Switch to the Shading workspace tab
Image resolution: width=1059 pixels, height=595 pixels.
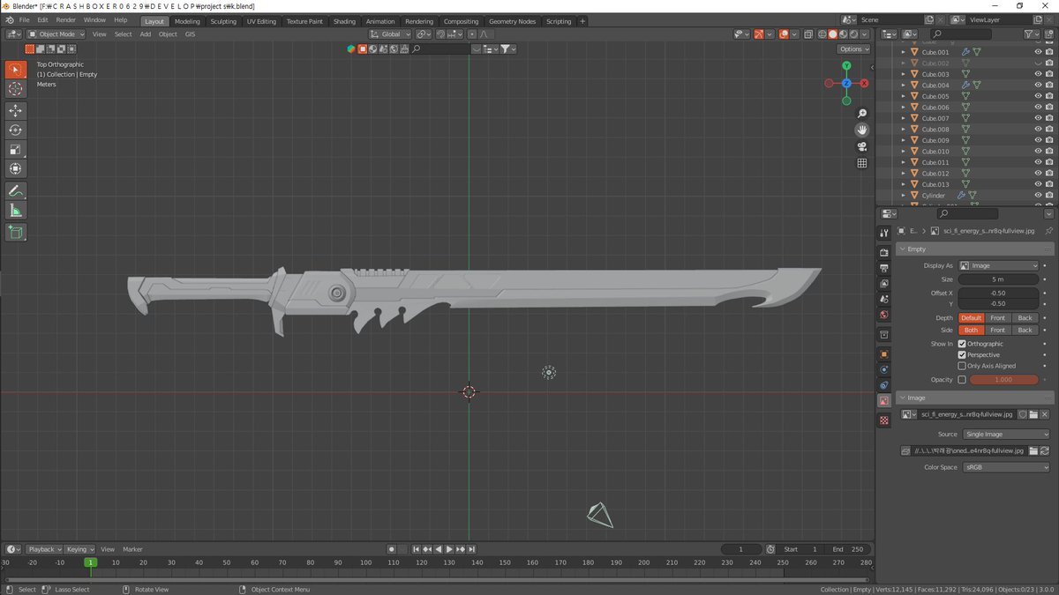[344, 21]
